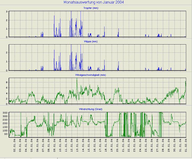Click the 'Monatsauswertung von Januar 2004' title

tap(94, 2)
